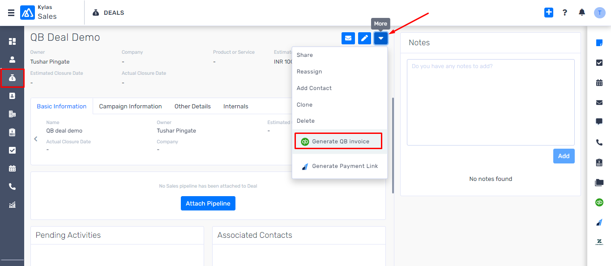The width and height of the screenshot is (611, 266).
Task: Switch to the Basic Information tab
Action: [x=62, y=106]
